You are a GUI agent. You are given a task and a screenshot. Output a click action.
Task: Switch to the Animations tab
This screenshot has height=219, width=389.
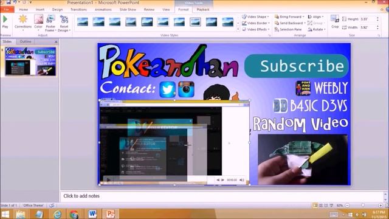click(x=103, y=10)
